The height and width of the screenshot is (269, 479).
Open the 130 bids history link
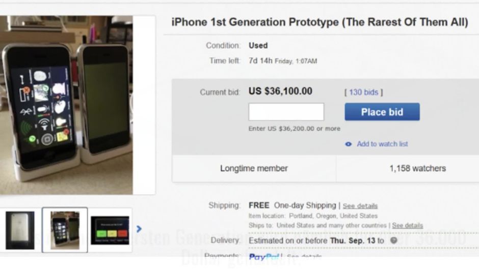363,92
